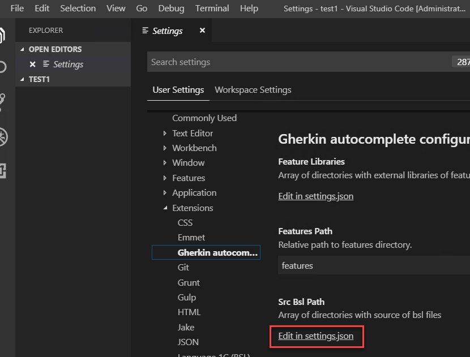Open the View menu

116,8
